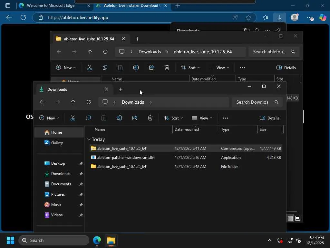Open the View dropdown in Downloads window
The width and height of the screenshot is (330, 248).
pyautogui.click(x=202, y=118)
